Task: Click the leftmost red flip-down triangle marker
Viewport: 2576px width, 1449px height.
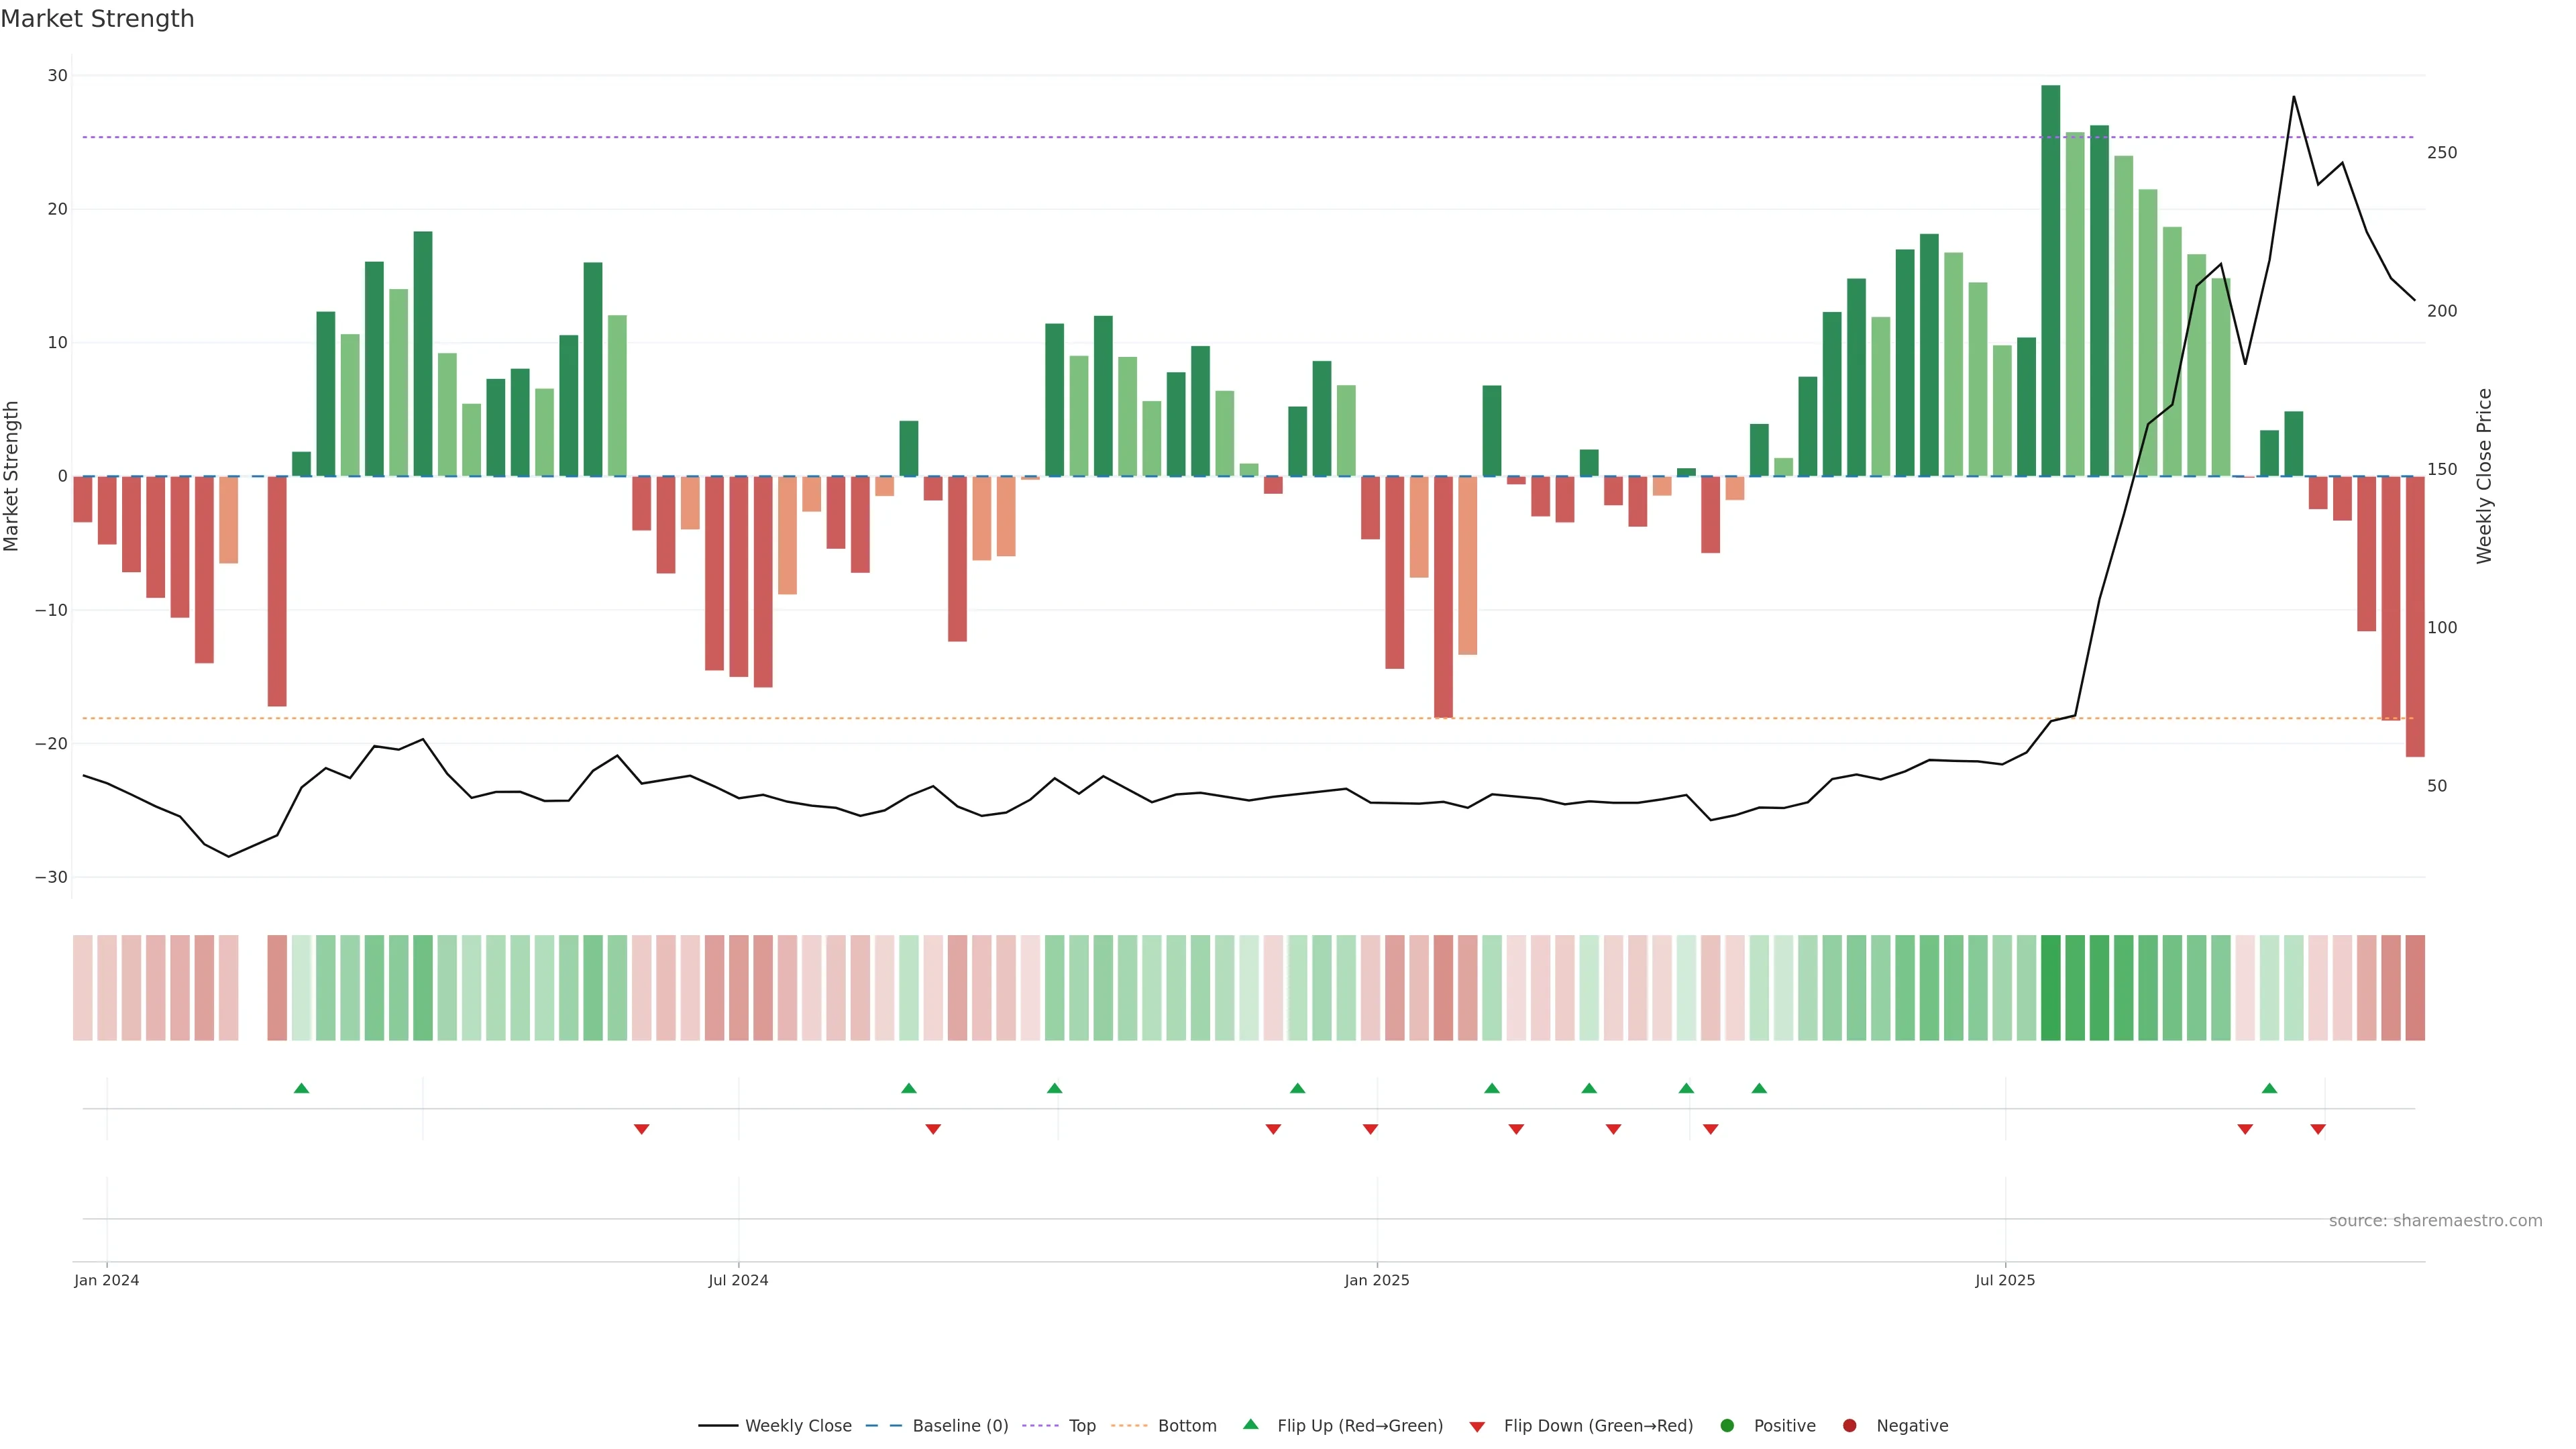Action: pos(642,1129)
